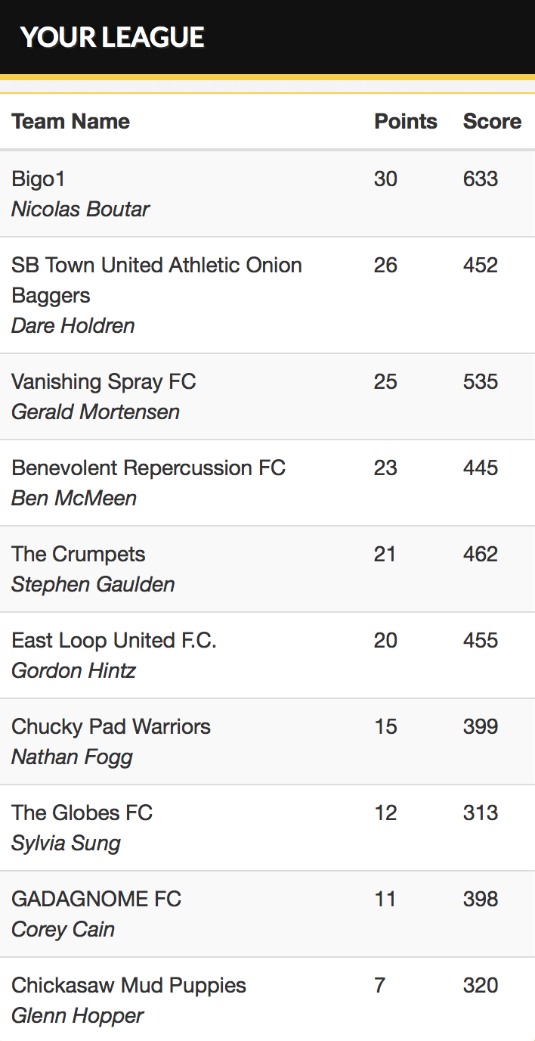The width and height of the screenshot is (535, 1041).
Task: Click the Team Name column header
Action: click(70, 121)
